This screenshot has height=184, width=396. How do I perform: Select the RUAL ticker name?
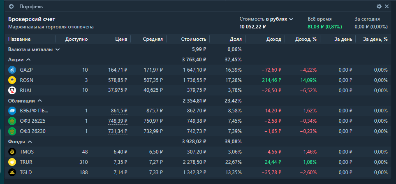(x=26, y=91)
